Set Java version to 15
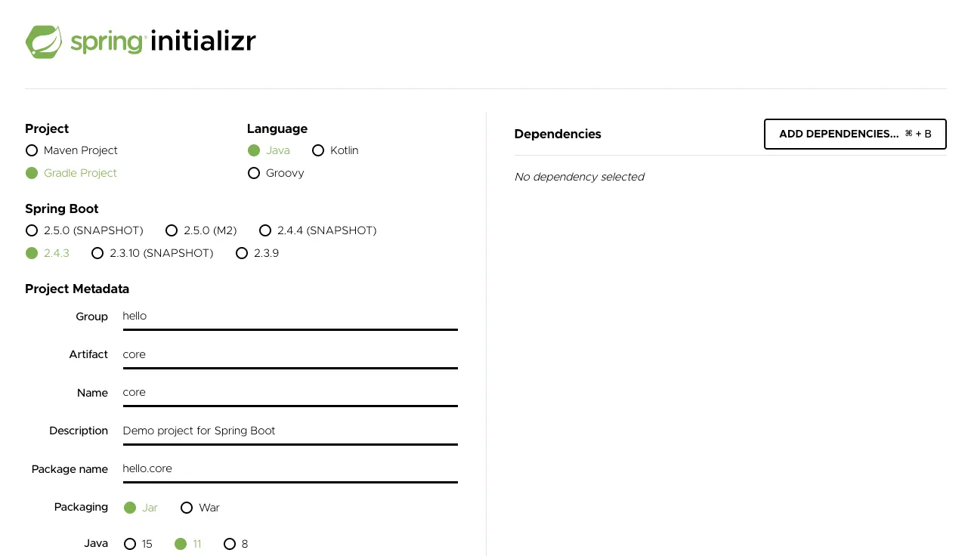 pos(130,544)
